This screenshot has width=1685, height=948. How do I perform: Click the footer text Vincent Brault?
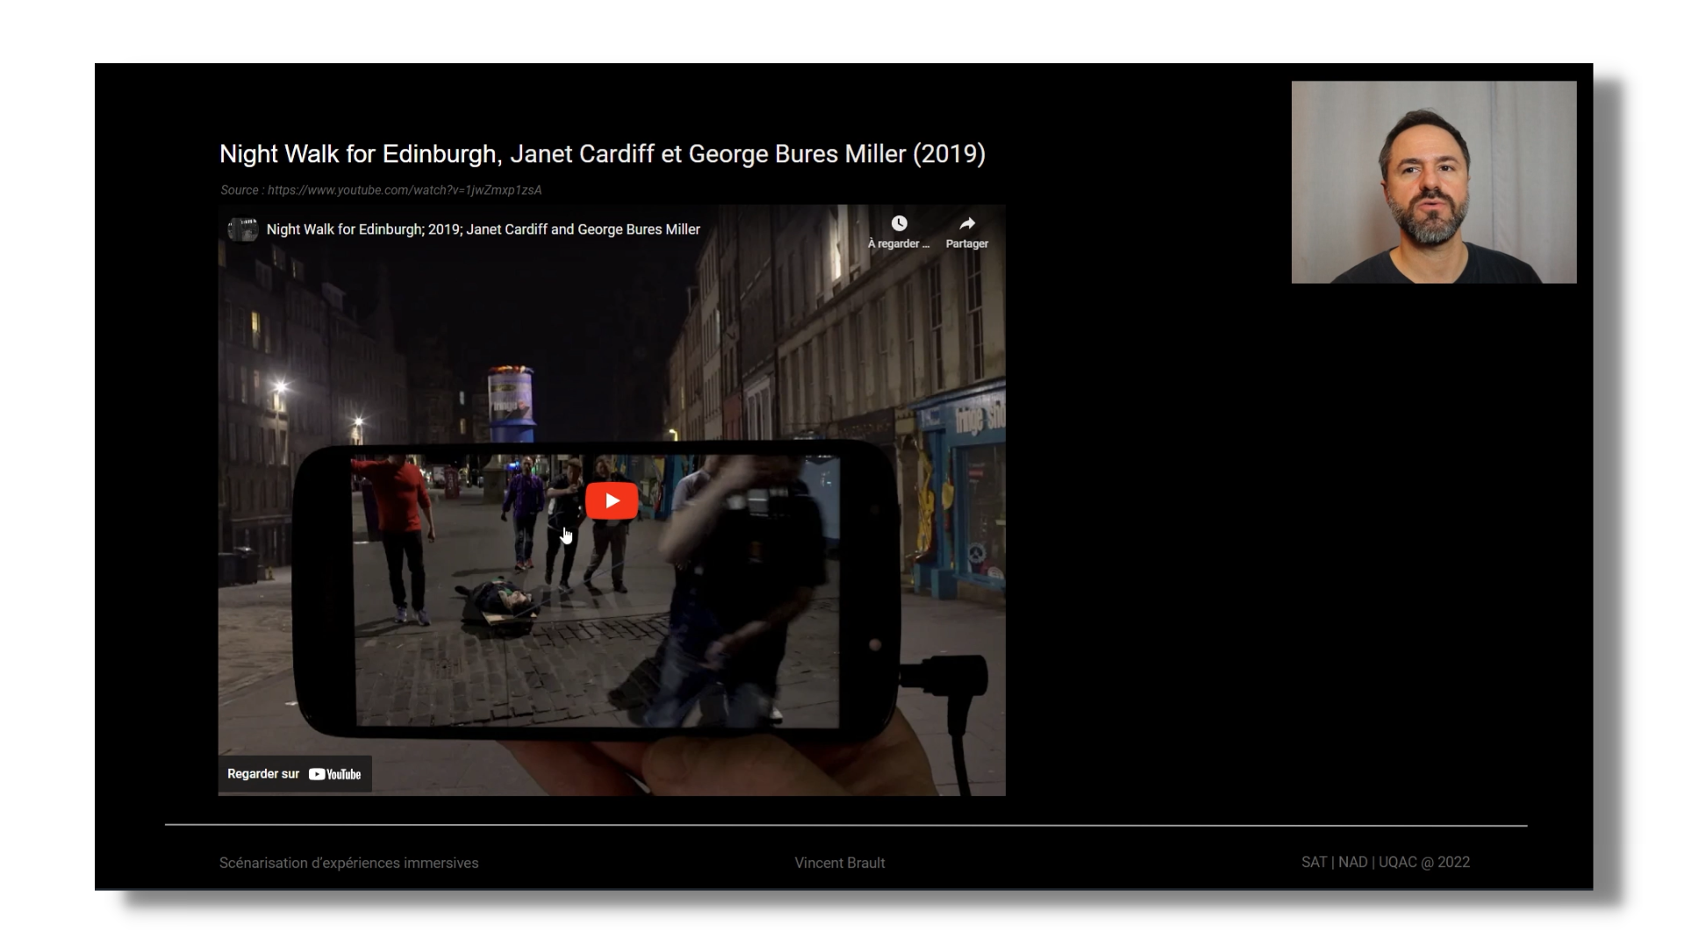(x=840, y=863)
